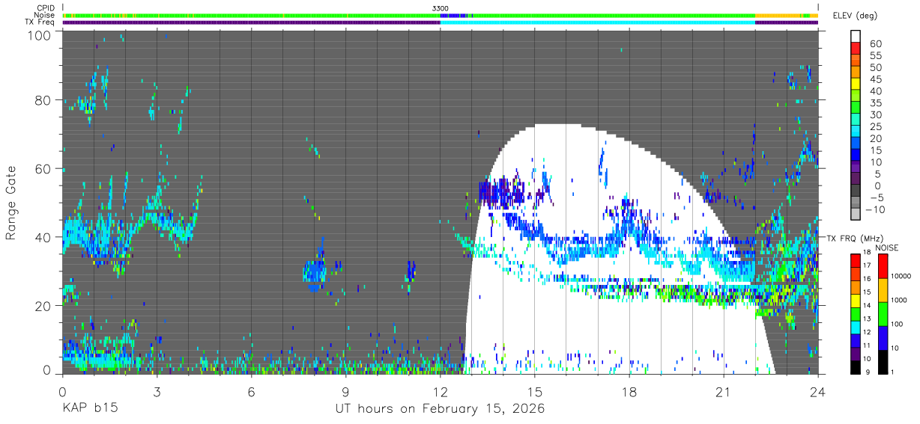Click the '21' tick on UT hours axis
This screenshot has width=920, height=424.
click(724, 391)
